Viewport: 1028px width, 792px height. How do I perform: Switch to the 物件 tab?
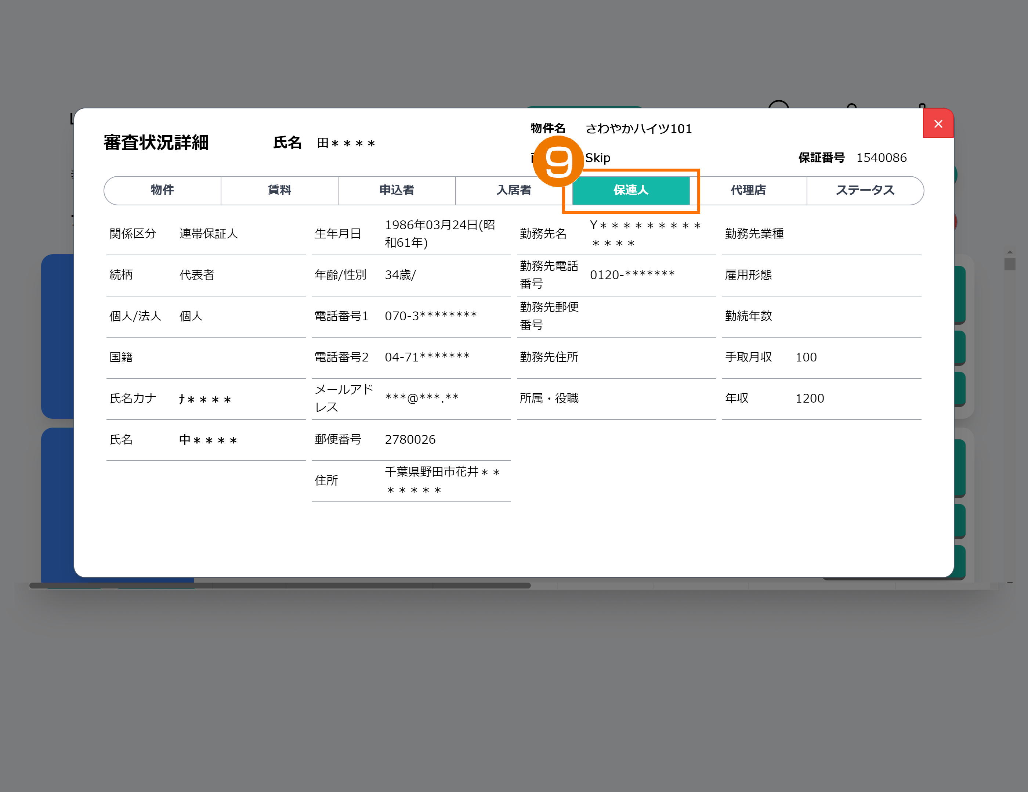pyautogui.click(x=162, y=190)
